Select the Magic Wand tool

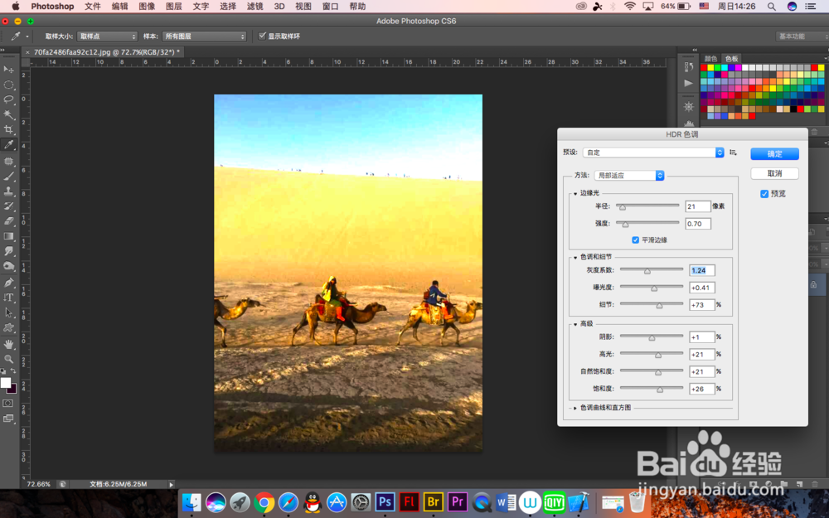pyautogui.click(x=8, y=114)
